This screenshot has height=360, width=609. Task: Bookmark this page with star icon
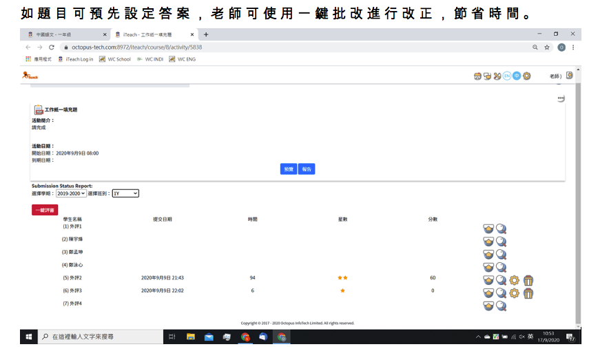click(x=547, y=47)
